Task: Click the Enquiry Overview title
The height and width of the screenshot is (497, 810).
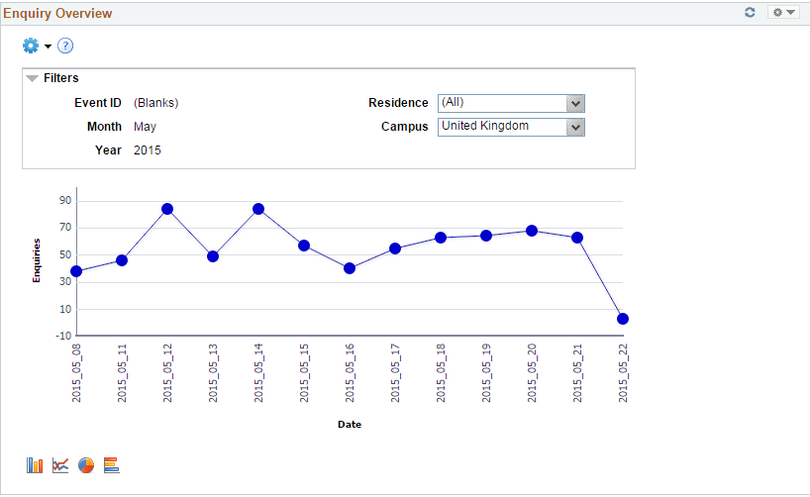Action: 57,14
